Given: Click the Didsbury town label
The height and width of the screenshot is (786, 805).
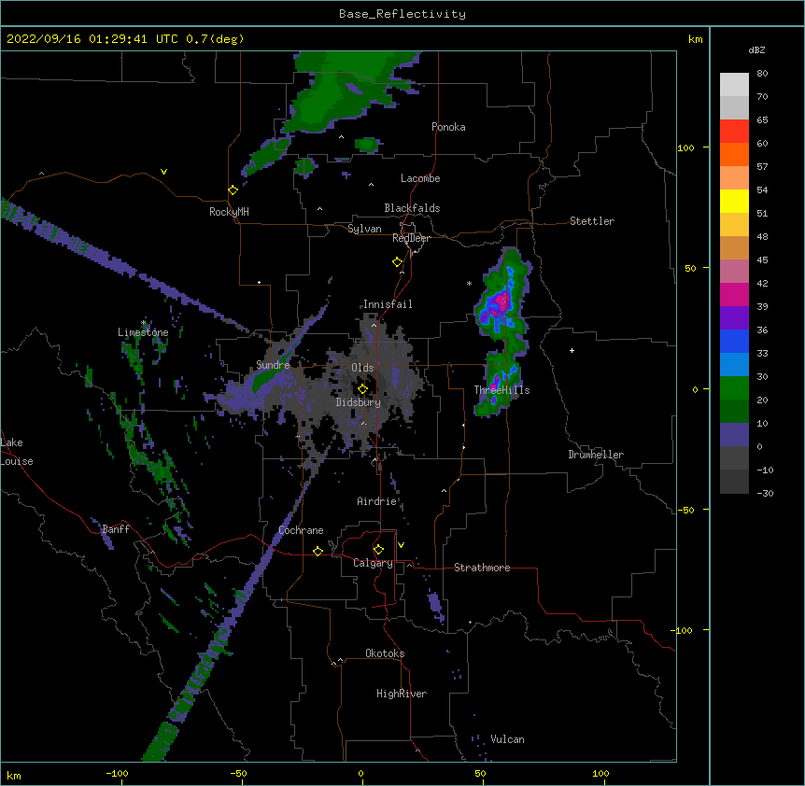Looking at the screenshot, I should coord(358,402).
